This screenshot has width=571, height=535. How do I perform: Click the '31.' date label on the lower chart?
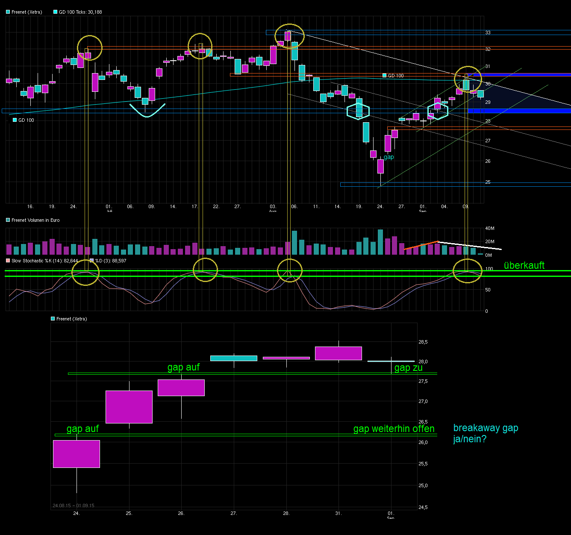pos(338,513)
